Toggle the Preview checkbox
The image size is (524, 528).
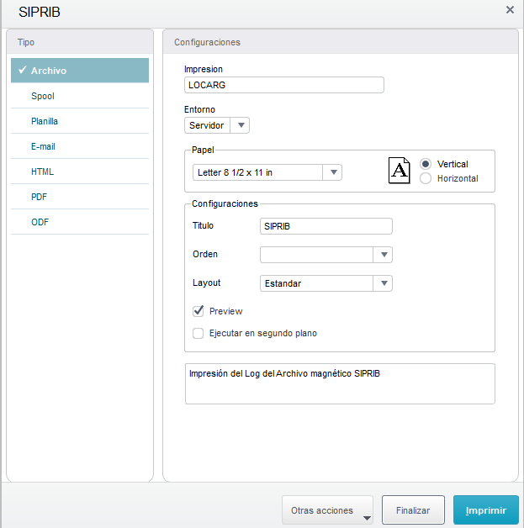point(198,311)
